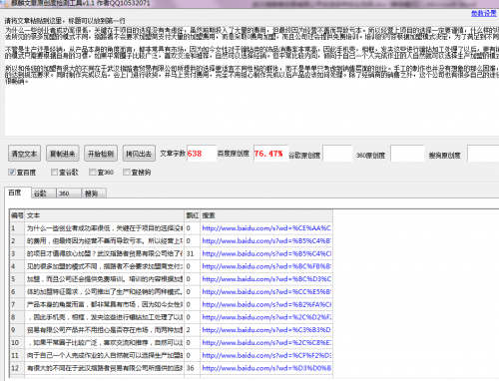Image resolution: width=499 pixels, height=381 pixels.
Task: Enable the 查360 checkbox
Action: coord(93,172)
